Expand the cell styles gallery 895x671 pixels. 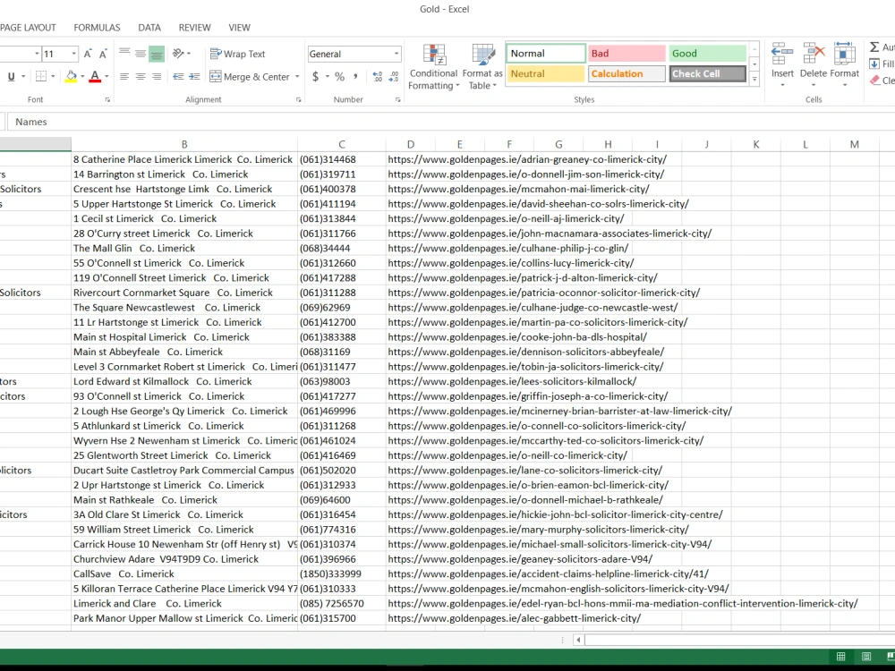pyautogui.click(x=754, y=80)
